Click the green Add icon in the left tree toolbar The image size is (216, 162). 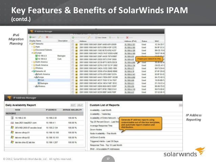[x=30, y=37]
